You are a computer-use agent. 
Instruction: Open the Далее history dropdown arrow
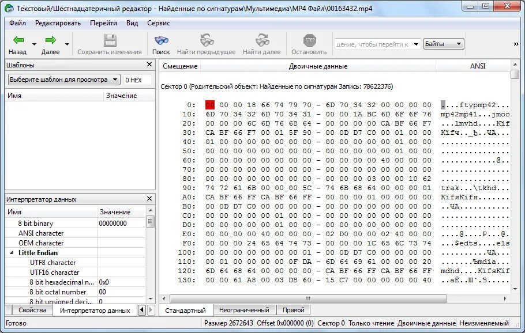tap(67, 44)
